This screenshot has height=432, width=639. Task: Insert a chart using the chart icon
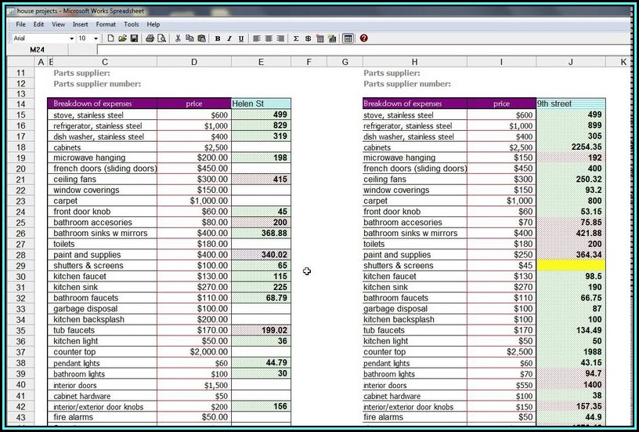click(332, 38)
